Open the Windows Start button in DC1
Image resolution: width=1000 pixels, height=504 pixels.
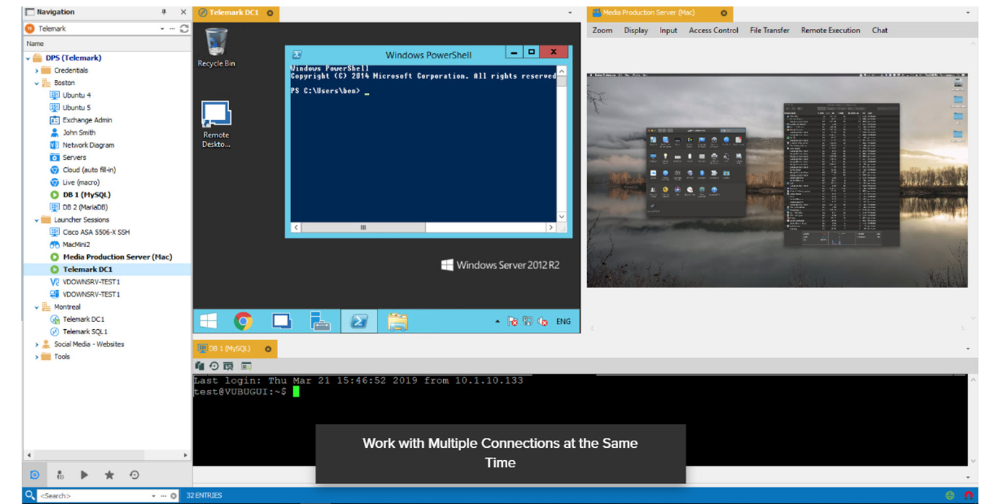(209, 321)
